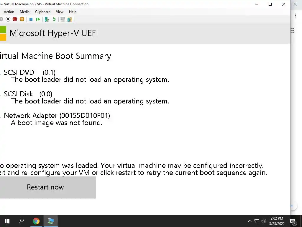Open Google apps grid in background window
The image size is (302, 227).
click(293, 30)
